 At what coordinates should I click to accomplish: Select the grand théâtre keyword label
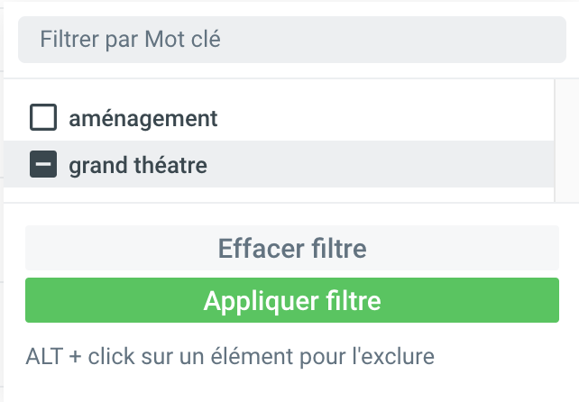pyautogui.click(x=138, y=166)
